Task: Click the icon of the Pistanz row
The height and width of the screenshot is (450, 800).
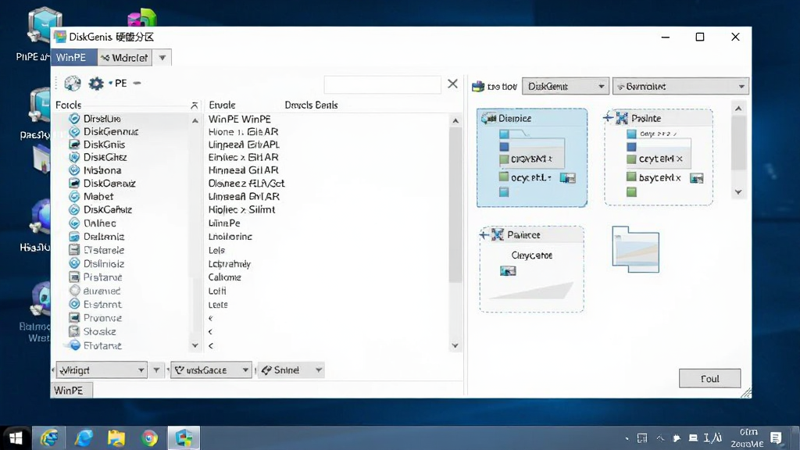Action: (x=74, y=277)
